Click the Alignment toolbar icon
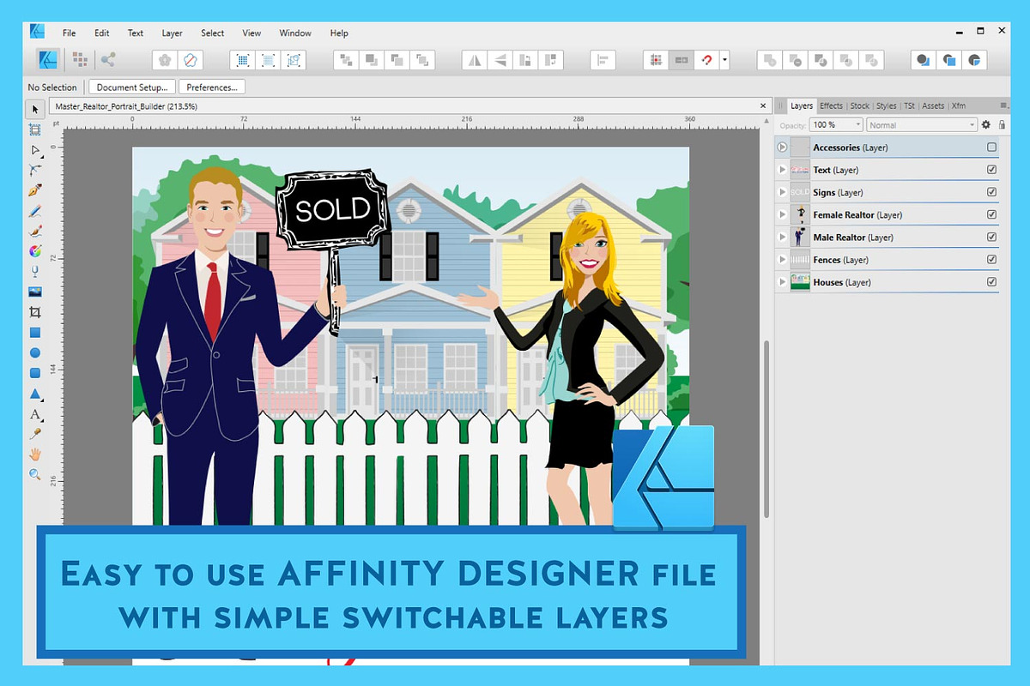Screen dimensions: 1030x686 tap(603, 60)
